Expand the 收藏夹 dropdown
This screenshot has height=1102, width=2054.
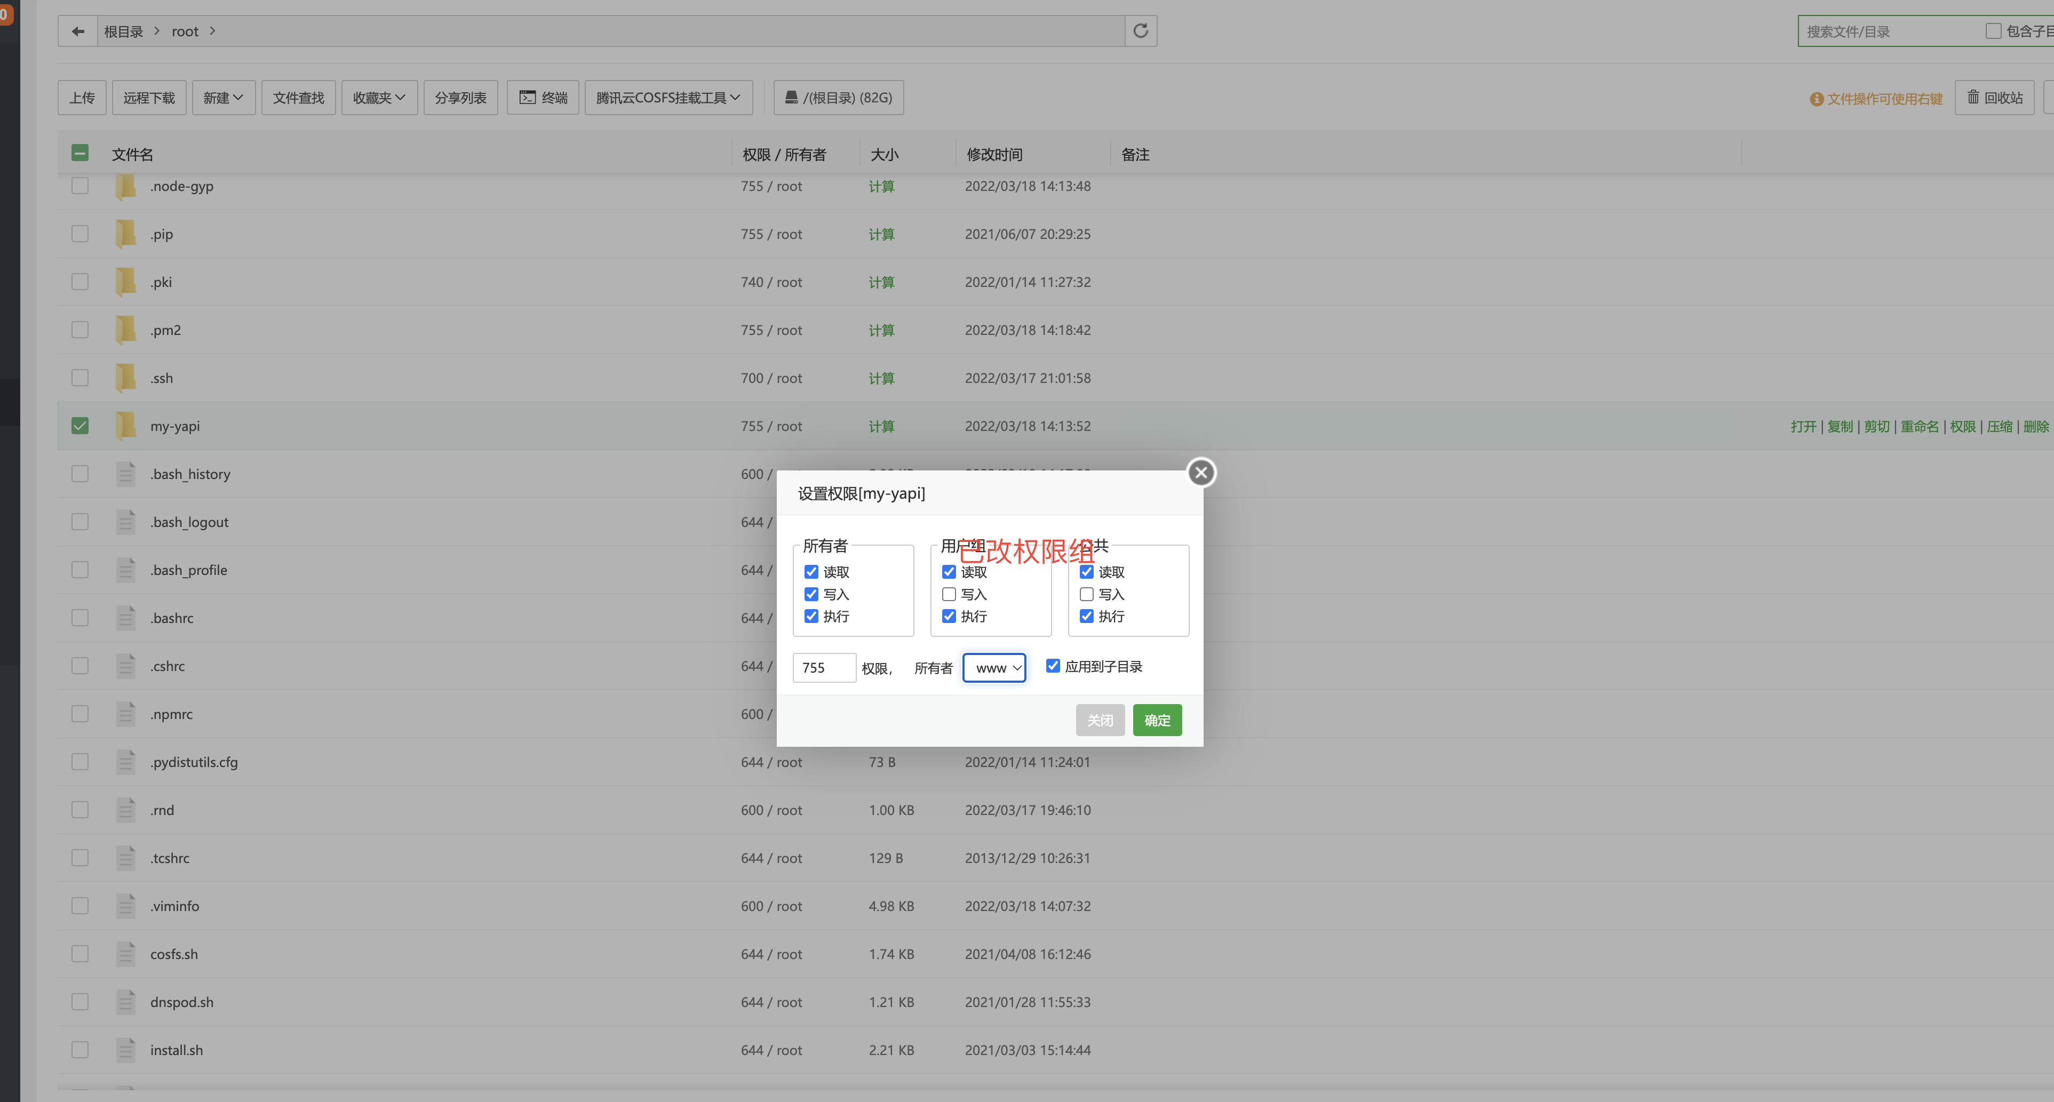[x=379, y=97]
